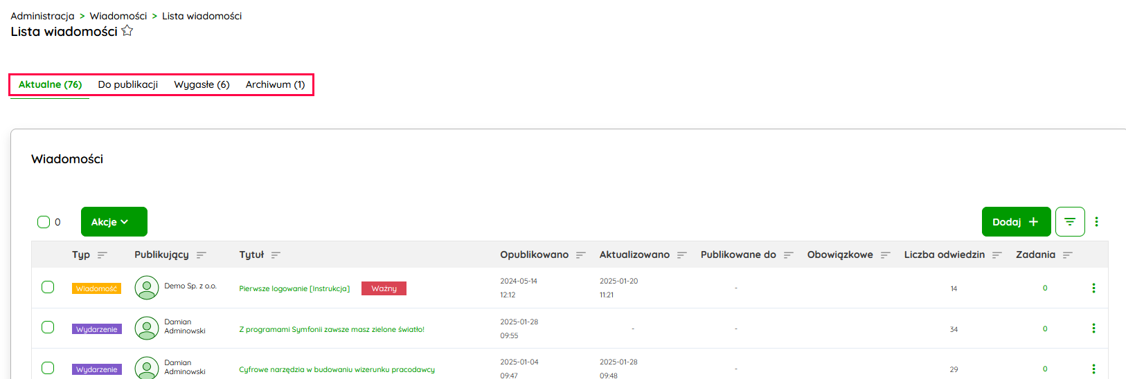
Task: Toggle the select-all checkbox above the table
Action: (x=44, y=222)
